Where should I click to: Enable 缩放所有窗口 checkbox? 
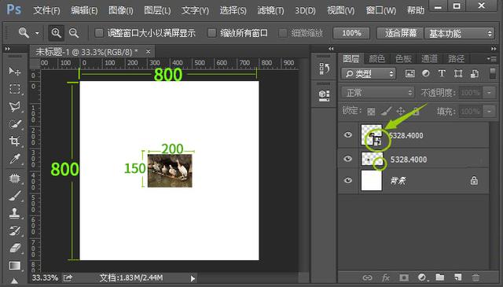(211, 33)
